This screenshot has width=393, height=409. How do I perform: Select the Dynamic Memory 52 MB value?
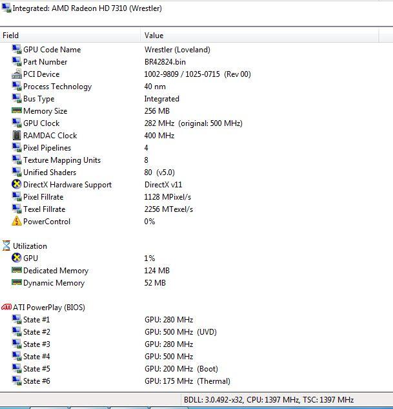point(155,283)
